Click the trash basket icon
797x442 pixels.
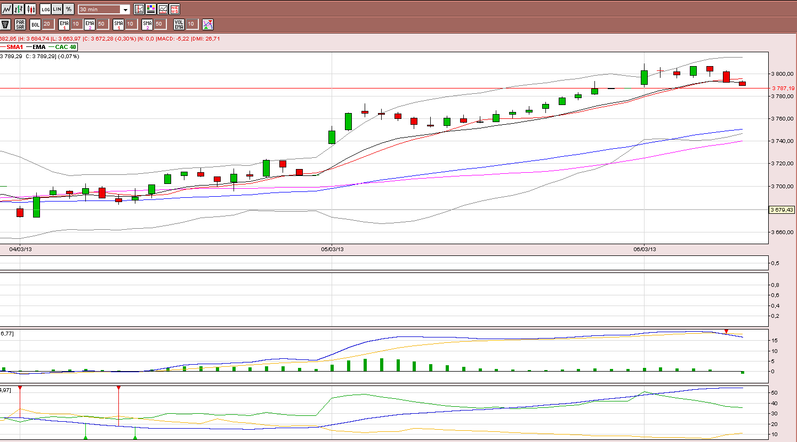[5, 25]
